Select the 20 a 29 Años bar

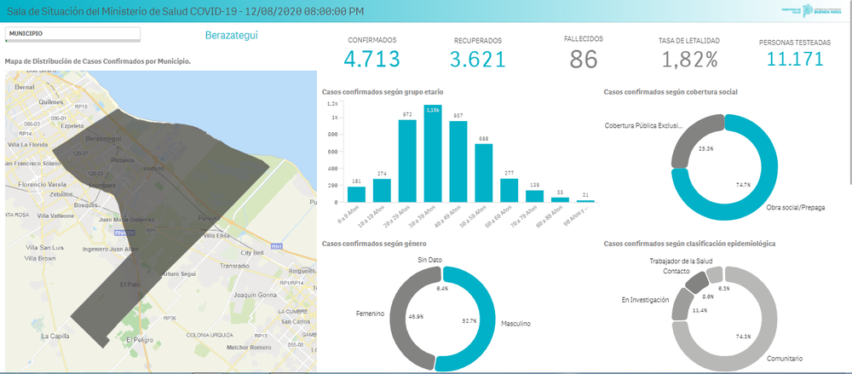point(407,162)
